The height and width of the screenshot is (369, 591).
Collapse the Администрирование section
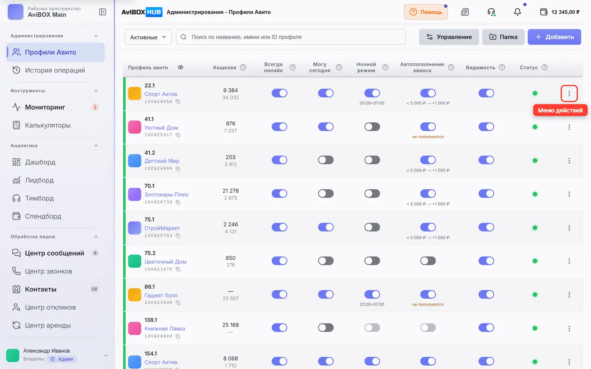pyautogui.click(x=96, y=36)
